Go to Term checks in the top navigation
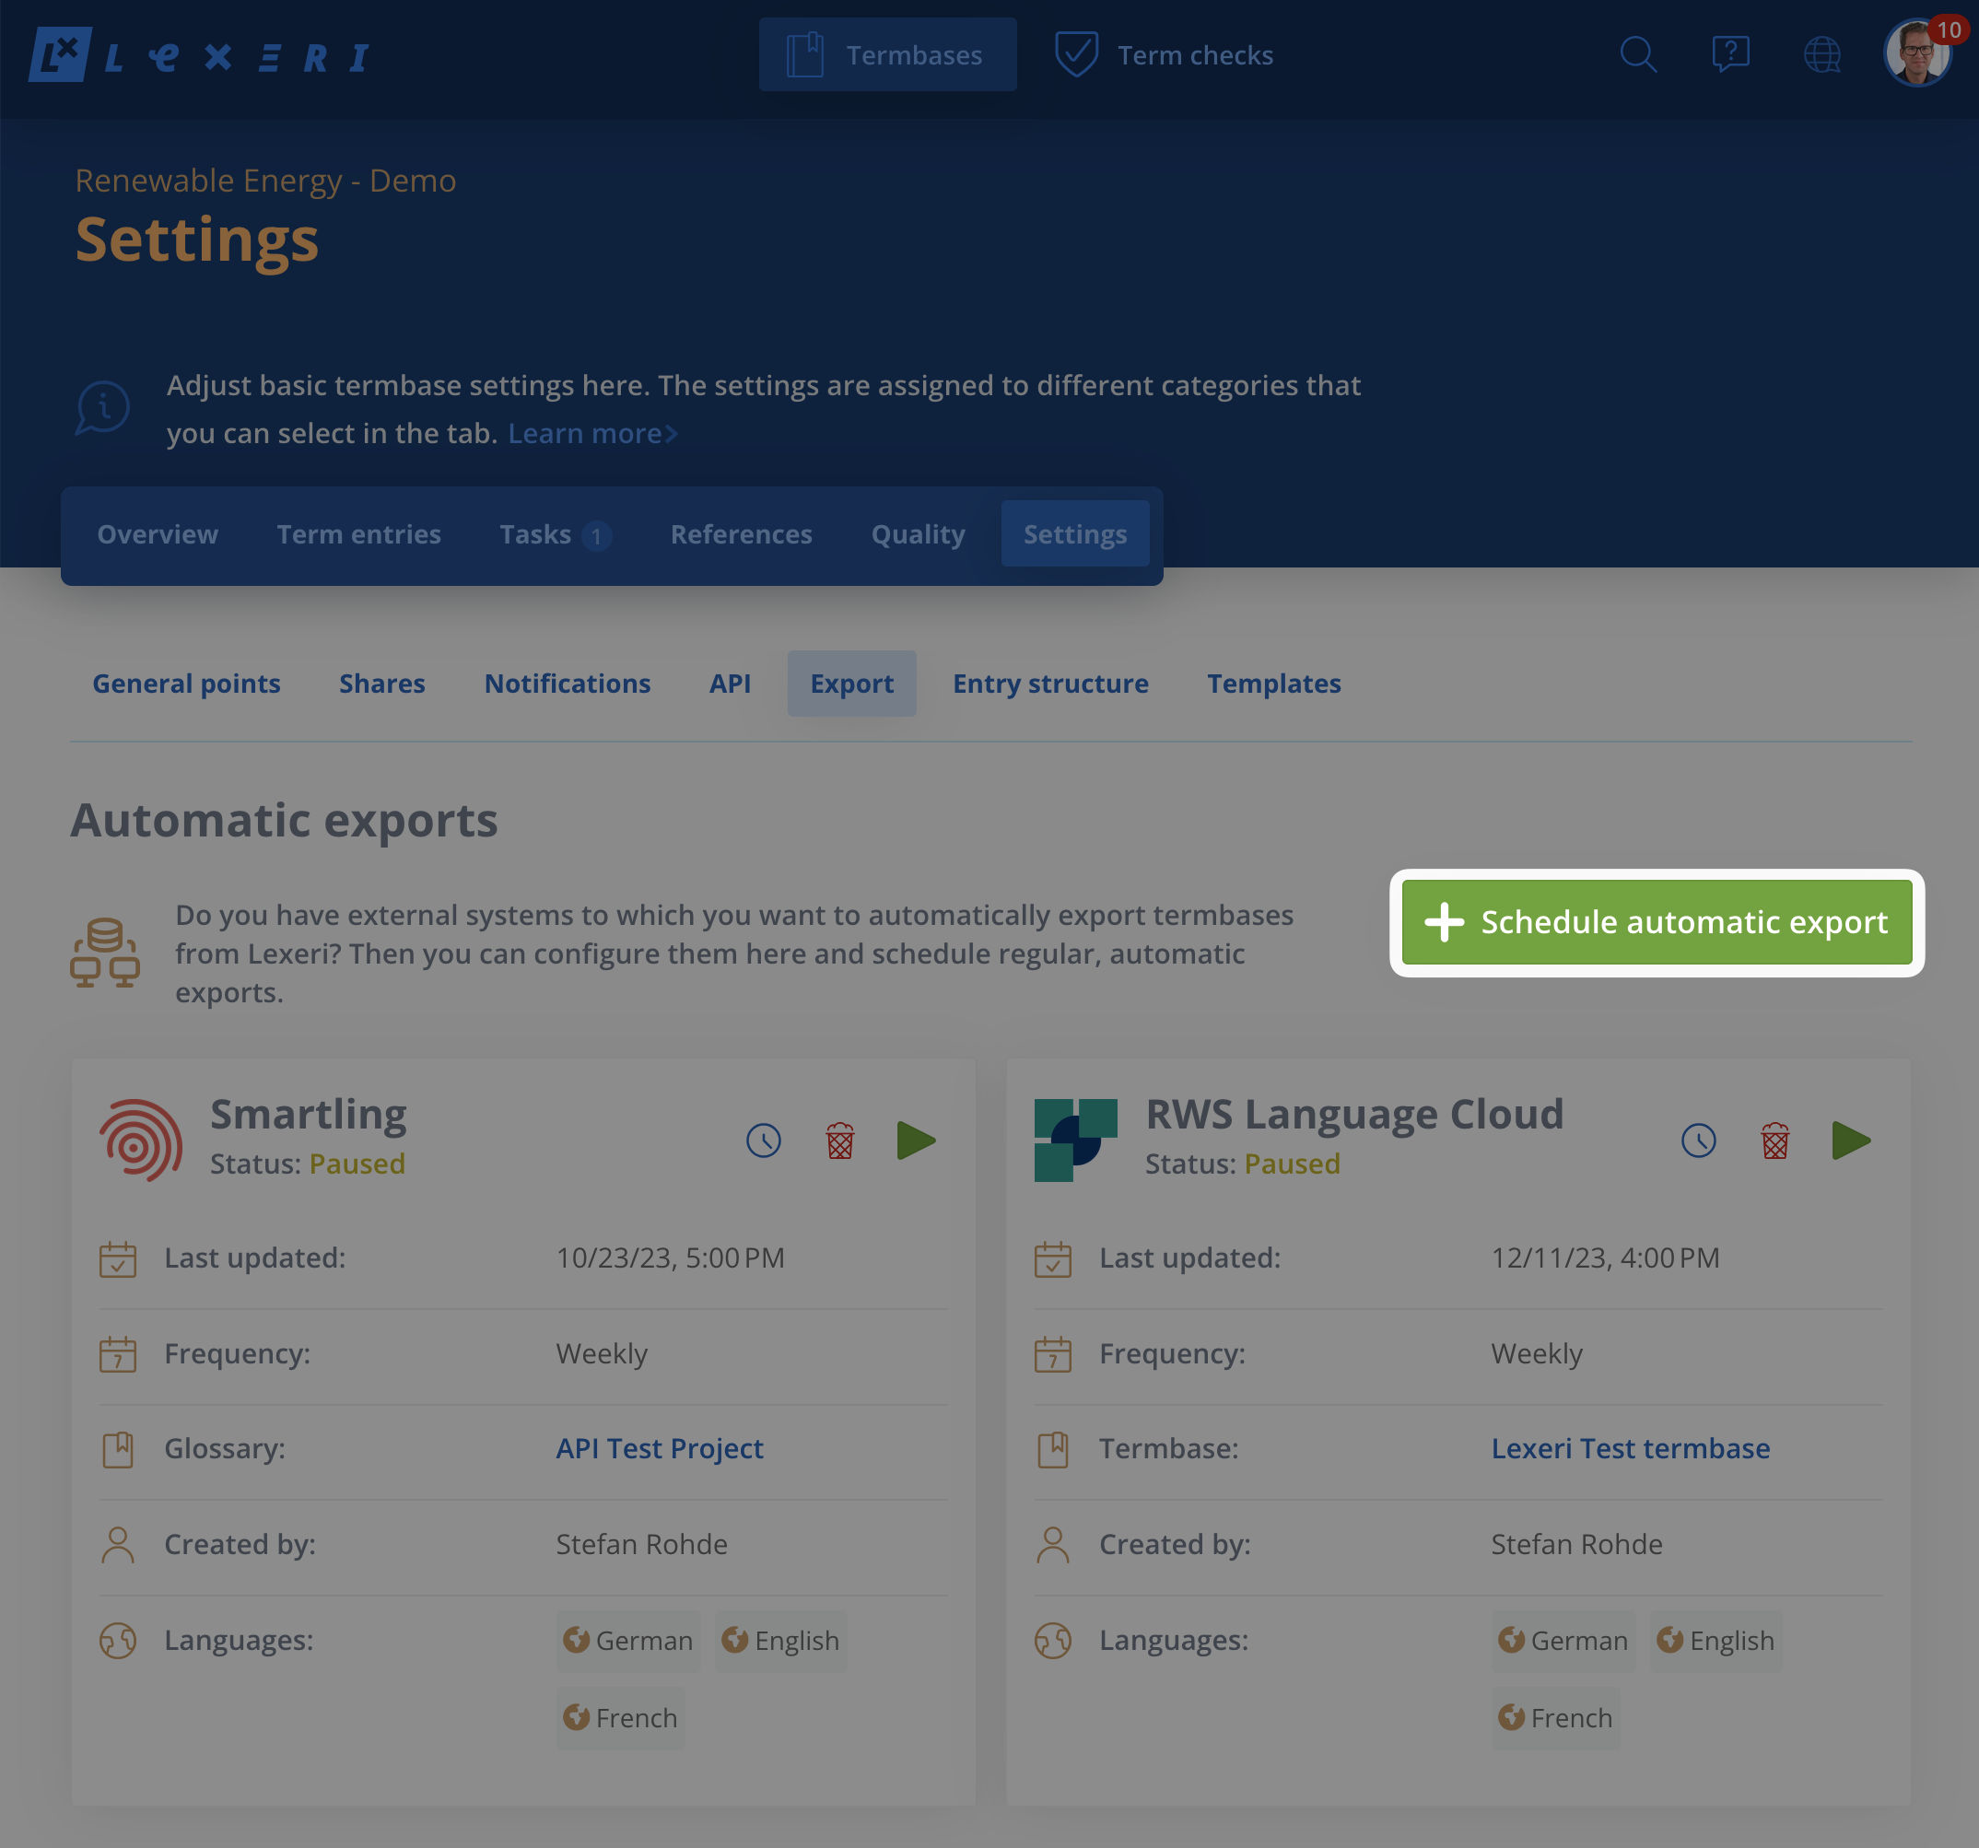 pos(1165,54)
